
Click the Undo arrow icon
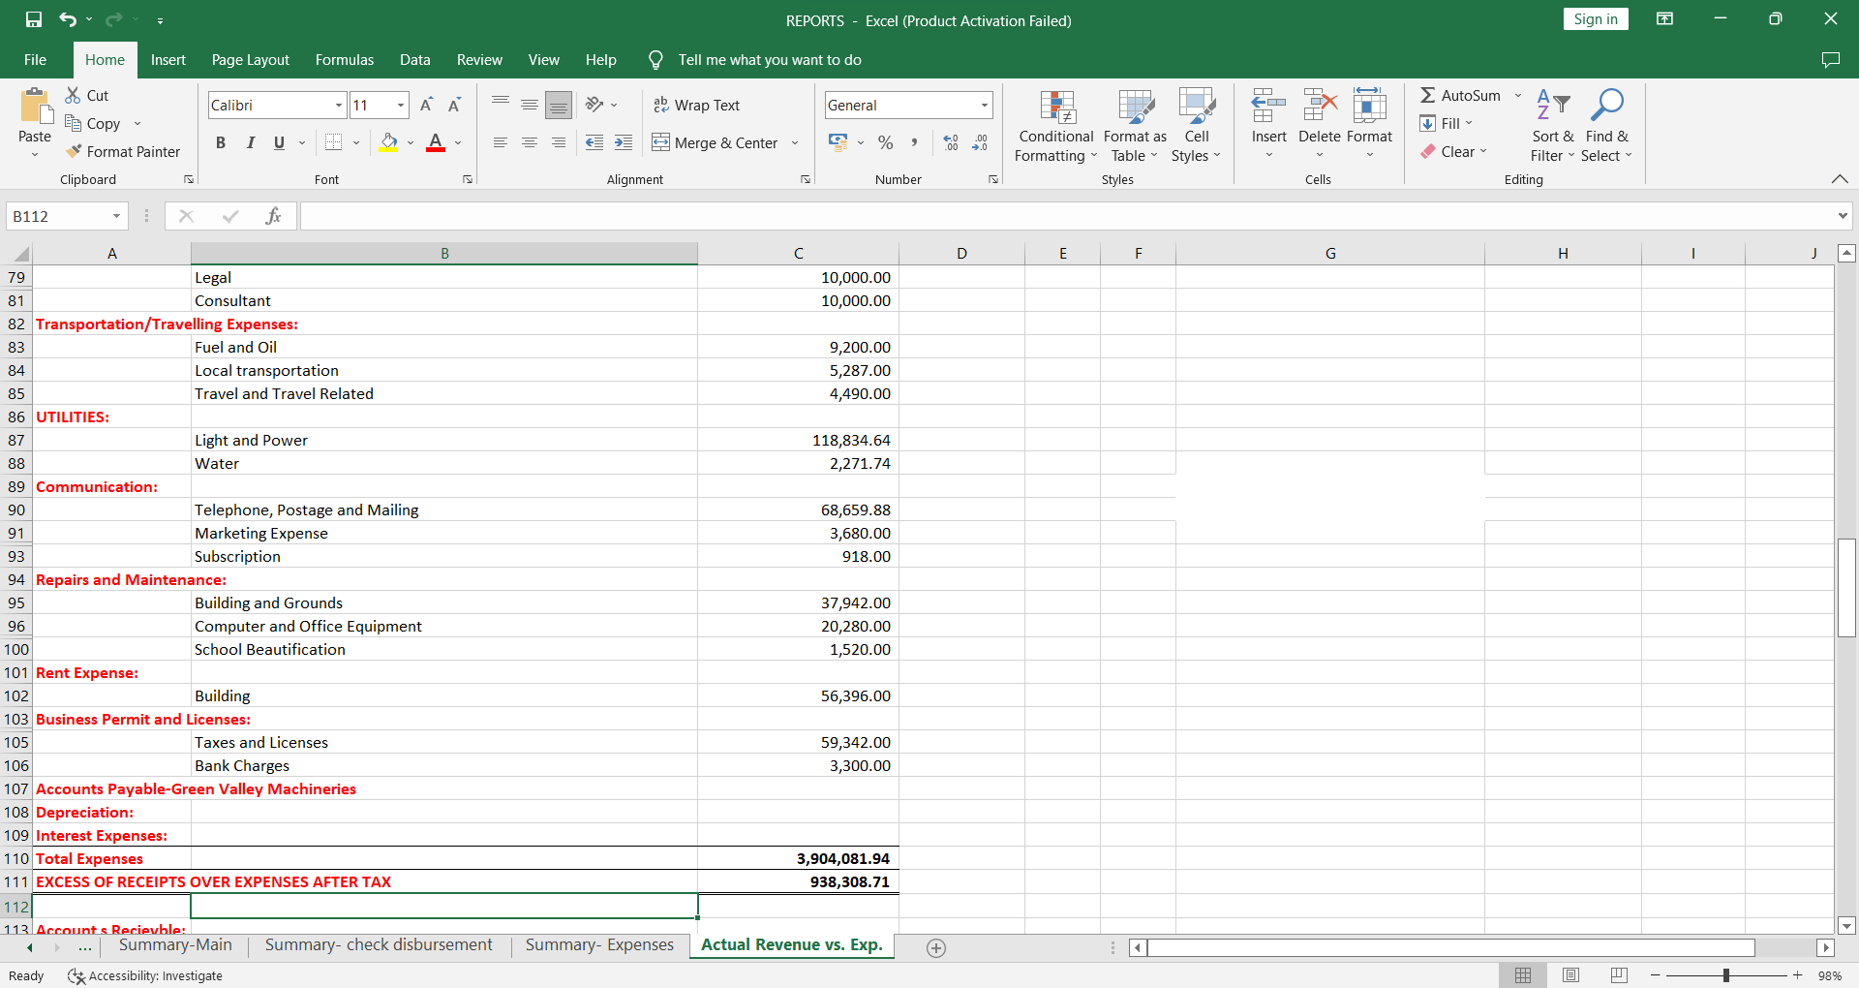67,19
